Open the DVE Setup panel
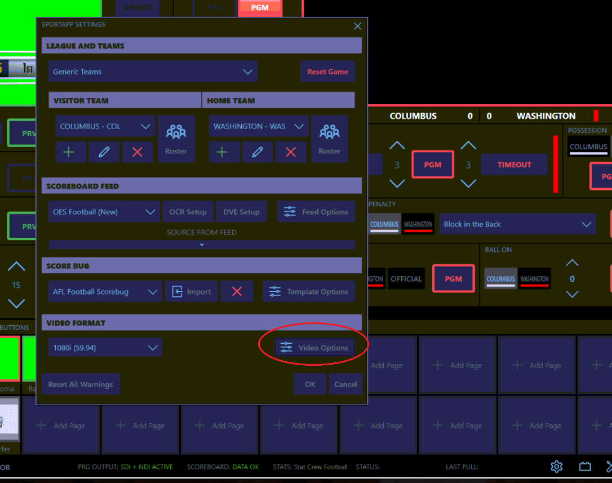The image size is (612, 483). click(241, 212)
